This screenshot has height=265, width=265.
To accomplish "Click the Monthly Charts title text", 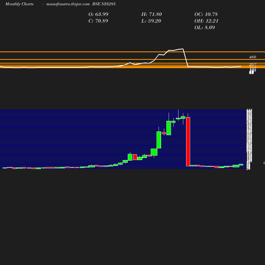I will 20,4.
